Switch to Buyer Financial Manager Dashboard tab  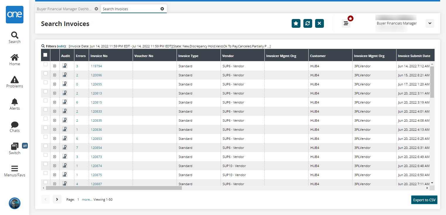[x=64, y=9]
